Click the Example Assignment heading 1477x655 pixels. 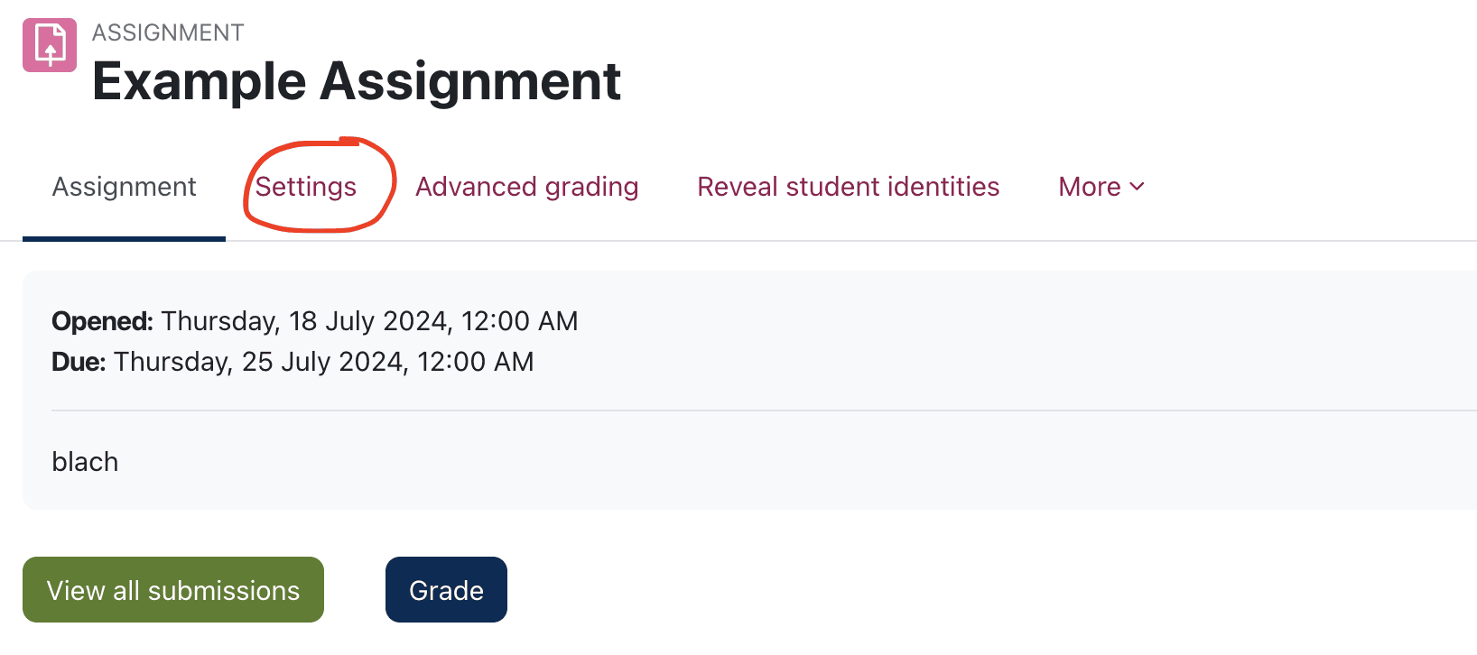click(x=358, y=82)
